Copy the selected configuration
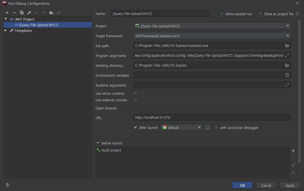304x191 pixels. pos(22,13)
